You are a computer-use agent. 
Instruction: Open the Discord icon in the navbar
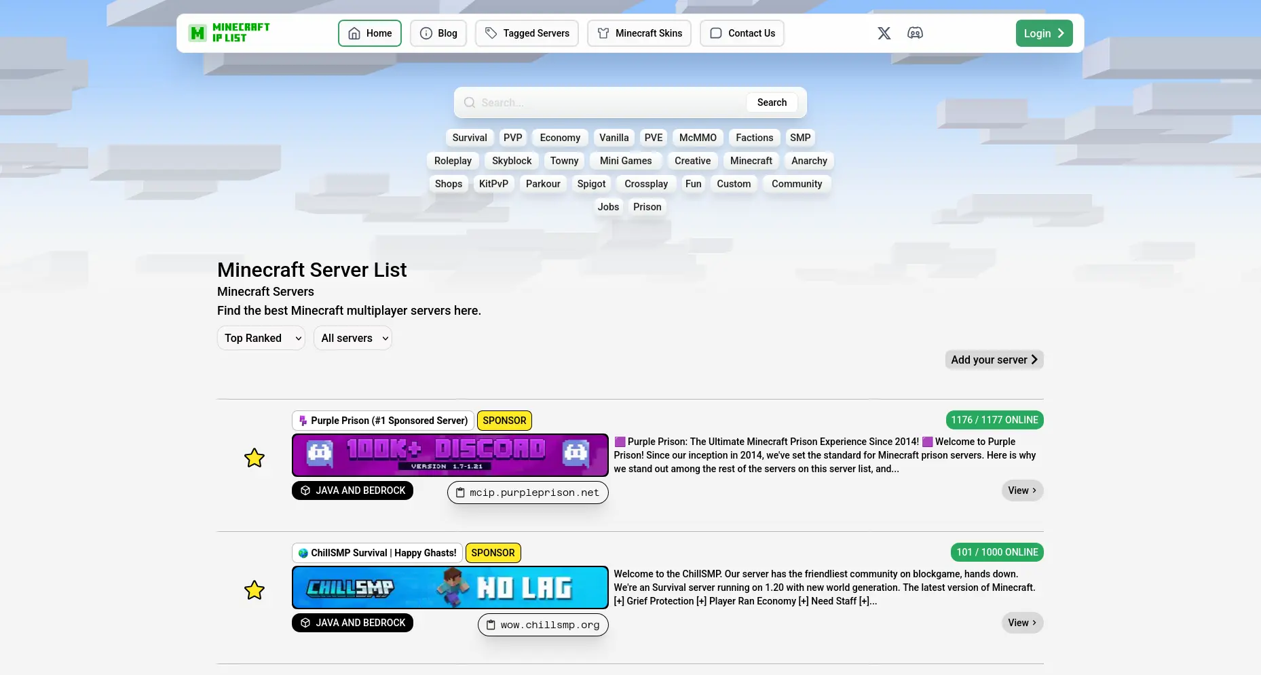click(915, 33)
